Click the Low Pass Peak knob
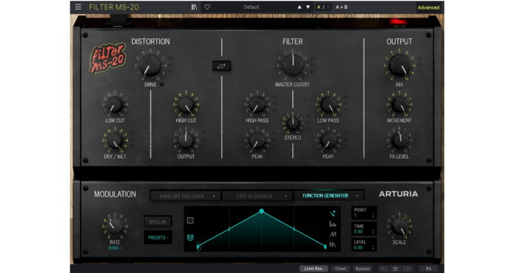 tap(328, 141)
